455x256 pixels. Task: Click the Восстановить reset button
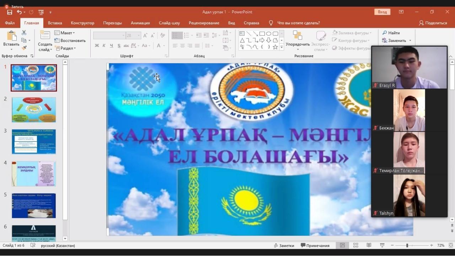click(70, 41)
